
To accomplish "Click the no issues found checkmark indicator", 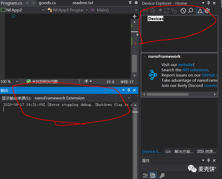I will (x=29, y=81).
